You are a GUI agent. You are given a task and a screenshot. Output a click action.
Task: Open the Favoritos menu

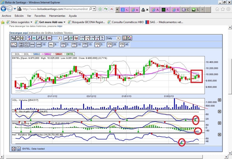40,16
